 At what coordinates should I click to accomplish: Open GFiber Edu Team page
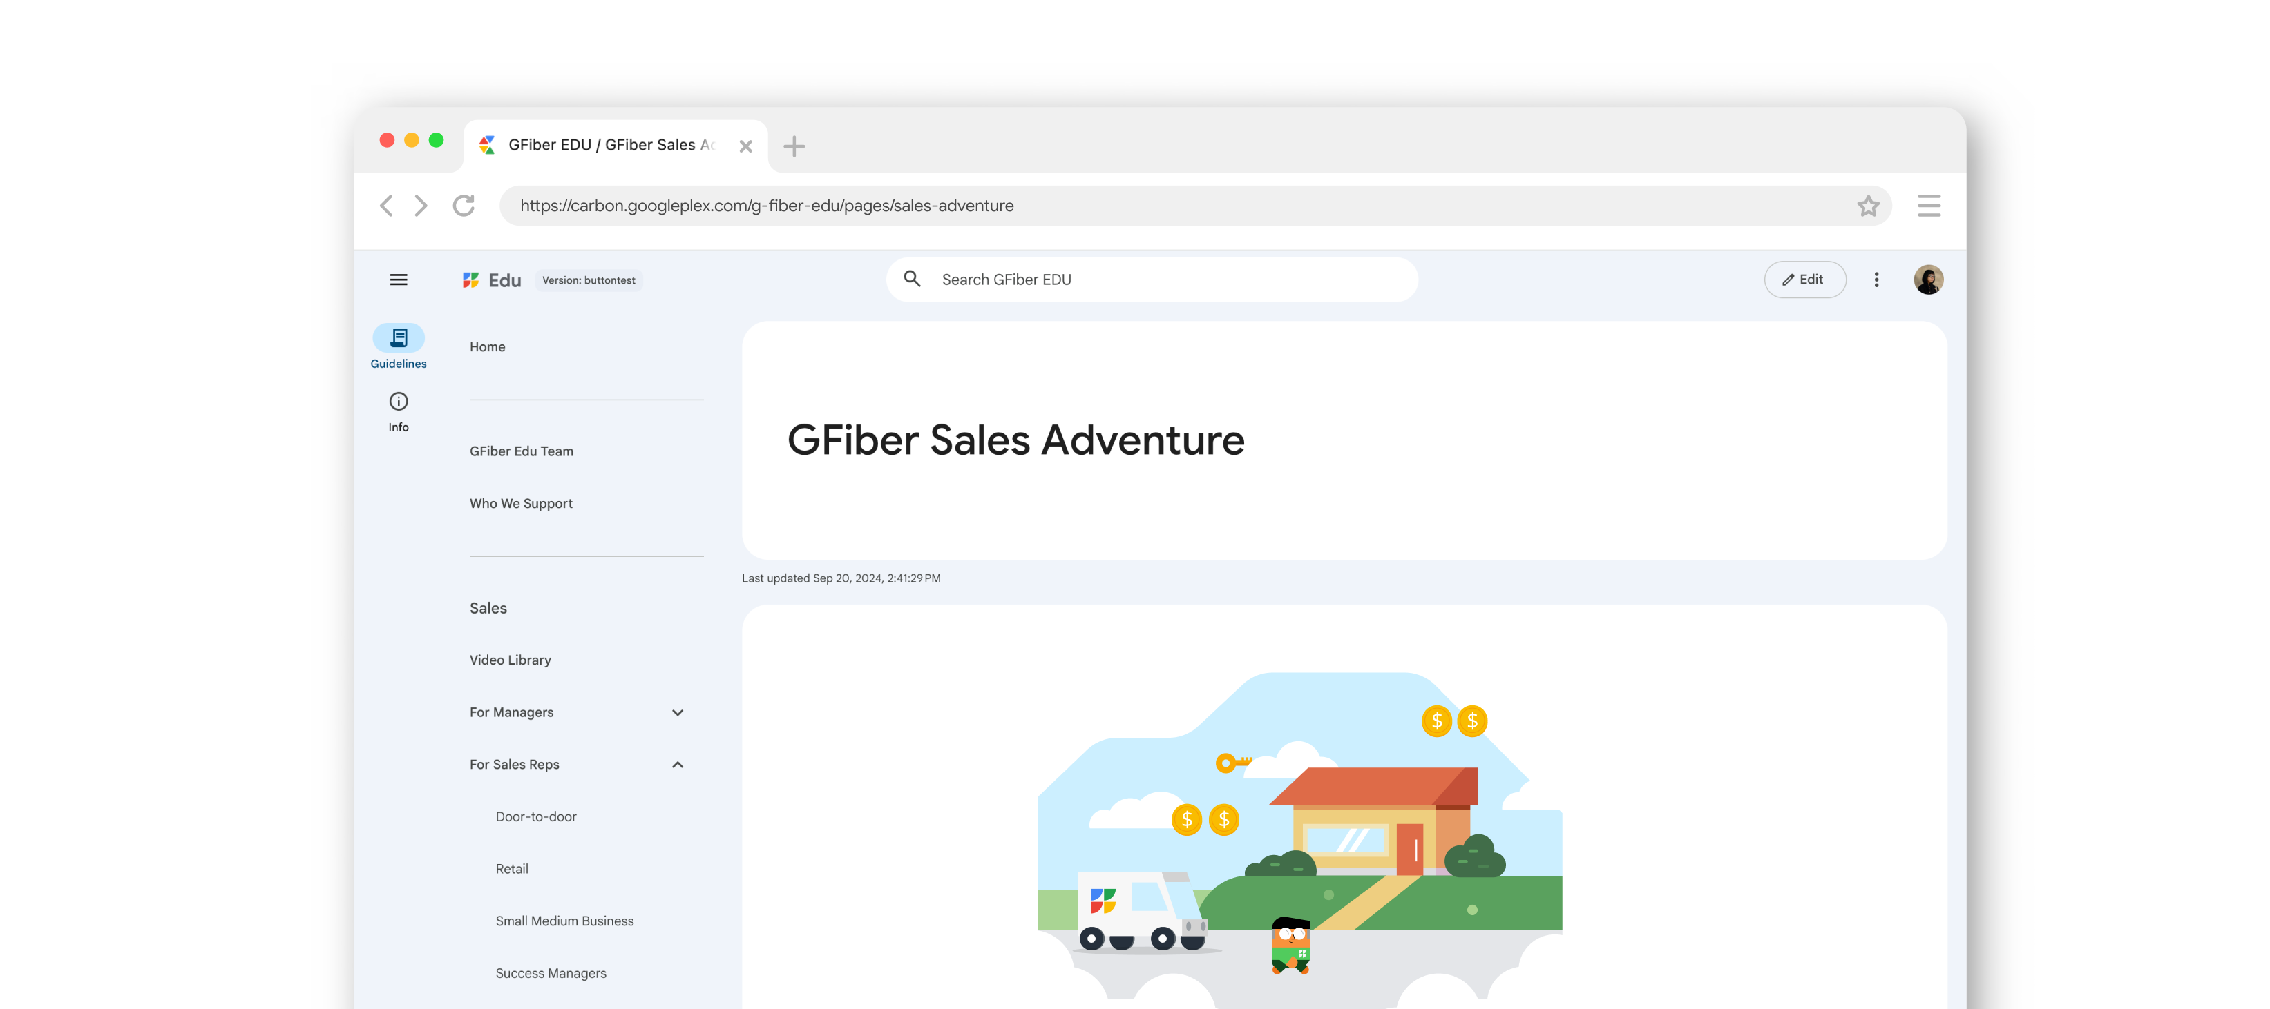[521, 451]
